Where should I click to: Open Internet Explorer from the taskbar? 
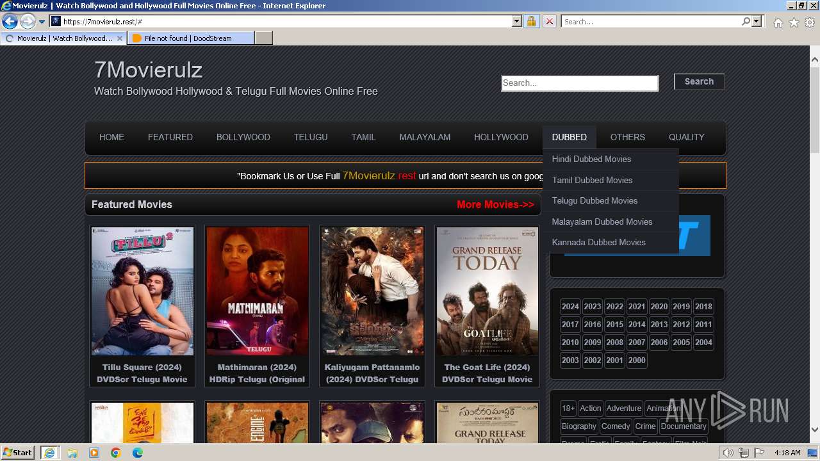pos(49,453)
